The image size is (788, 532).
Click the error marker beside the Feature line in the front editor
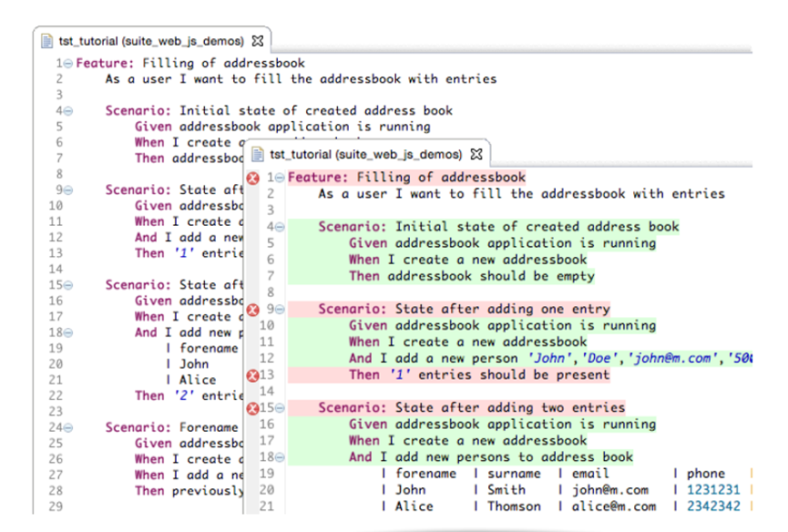click(252, 178)
